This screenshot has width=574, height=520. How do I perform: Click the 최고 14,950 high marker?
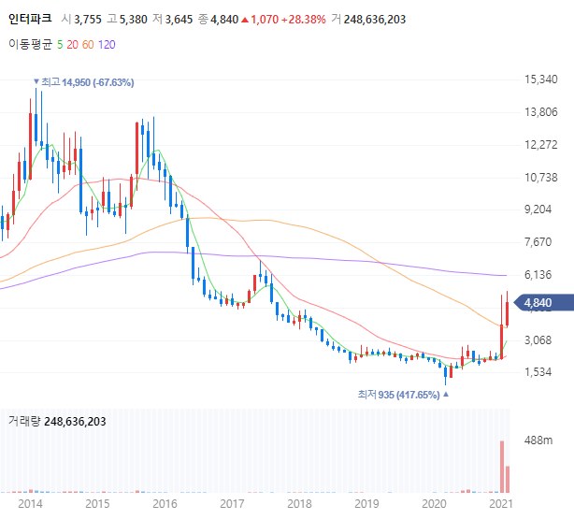pyautogui.click(x=84, y=82)
